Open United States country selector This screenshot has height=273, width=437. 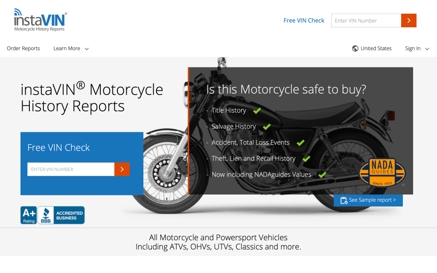coord(372,49)
